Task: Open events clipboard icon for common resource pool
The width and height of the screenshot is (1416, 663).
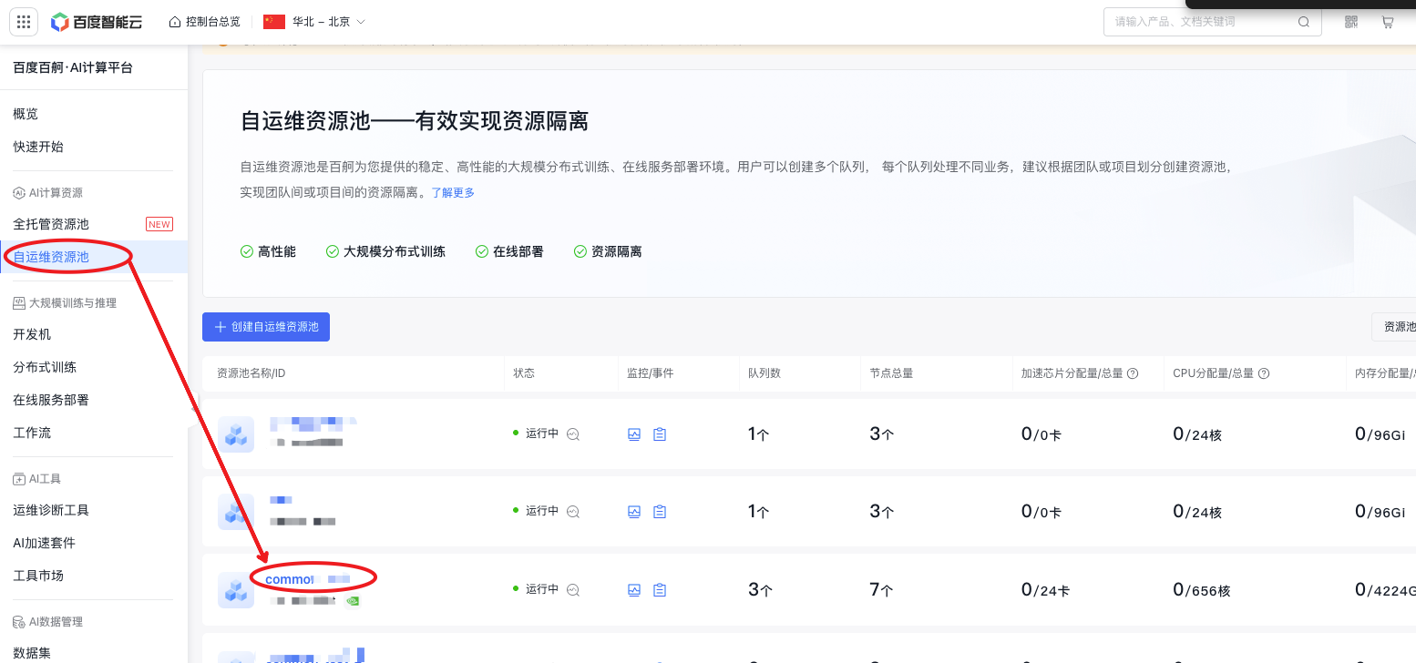Action: point(660,590)
